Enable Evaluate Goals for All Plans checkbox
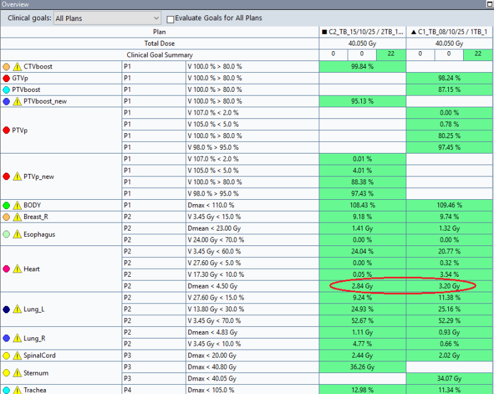This screenshot has height=394, width=494. (170, 18)
